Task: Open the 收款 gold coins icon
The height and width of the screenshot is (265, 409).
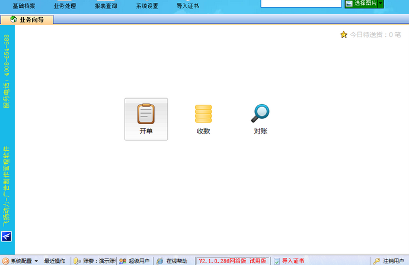Action: click(203, 114)
